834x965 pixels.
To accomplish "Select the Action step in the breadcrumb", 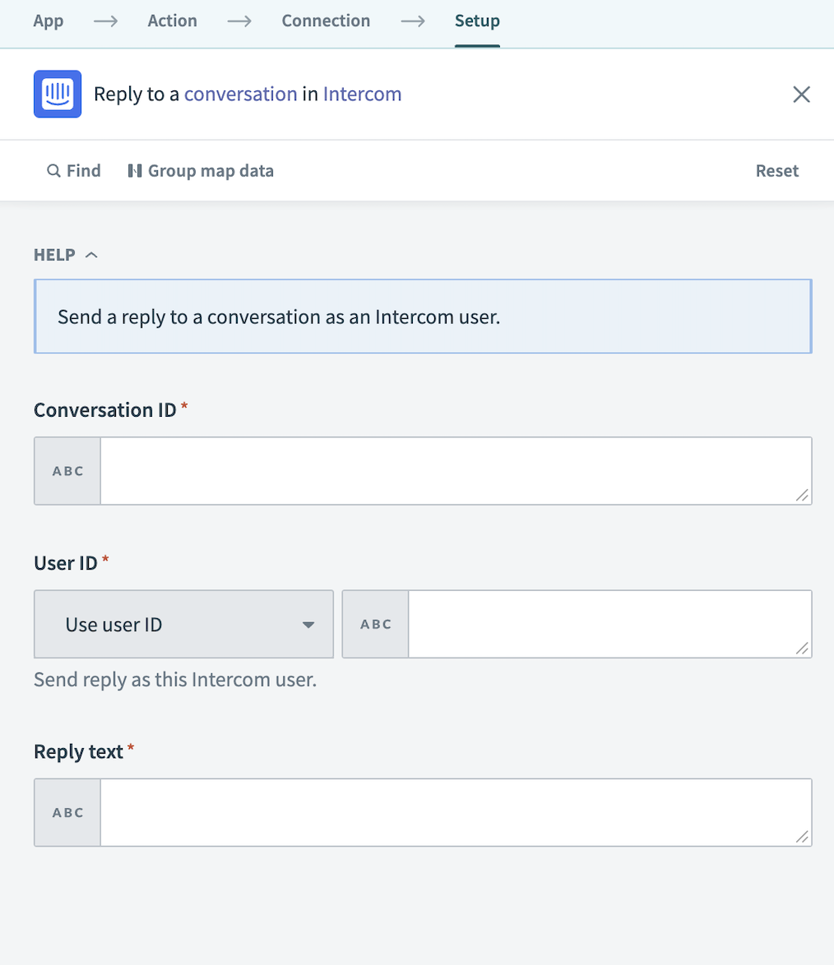I will (172, 21).
